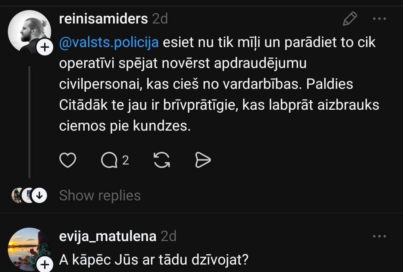Open replies via the comment bubble icon

[x=109, y=160]
